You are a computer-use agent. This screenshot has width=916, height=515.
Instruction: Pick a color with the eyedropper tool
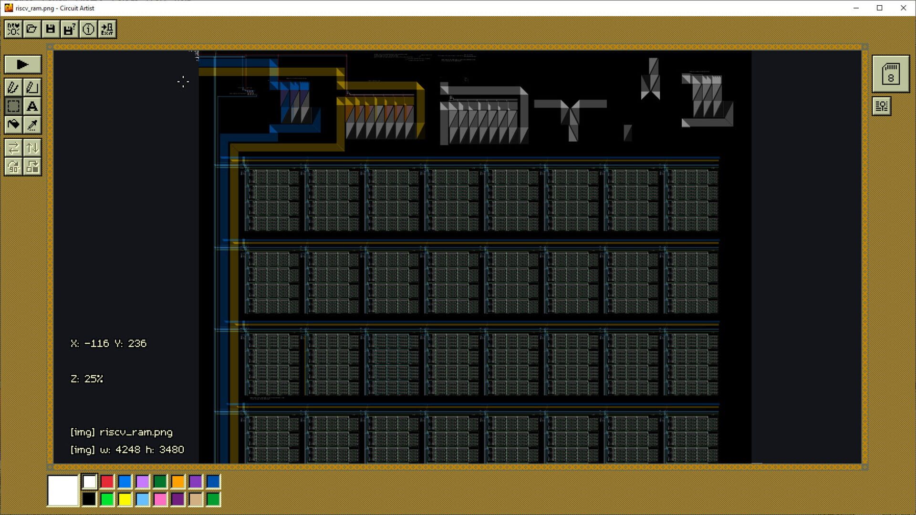click(x=32, y=125)
